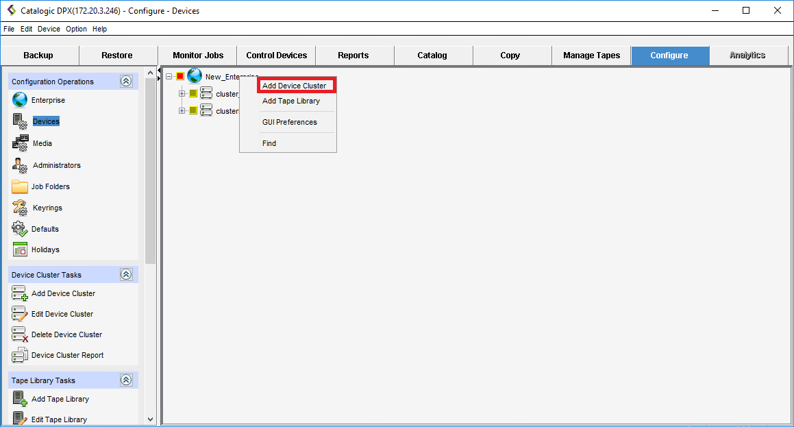Click the Keyrings keys icon
This screenshot has height=427, width=794.
click(x=20, y=208)
